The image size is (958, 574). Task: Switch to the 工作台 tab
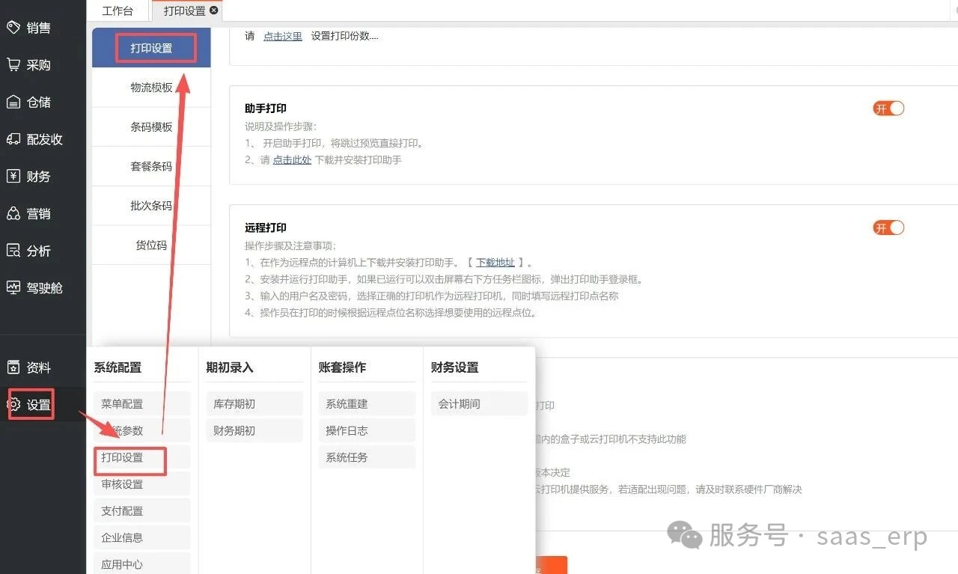tap(119, 10)
